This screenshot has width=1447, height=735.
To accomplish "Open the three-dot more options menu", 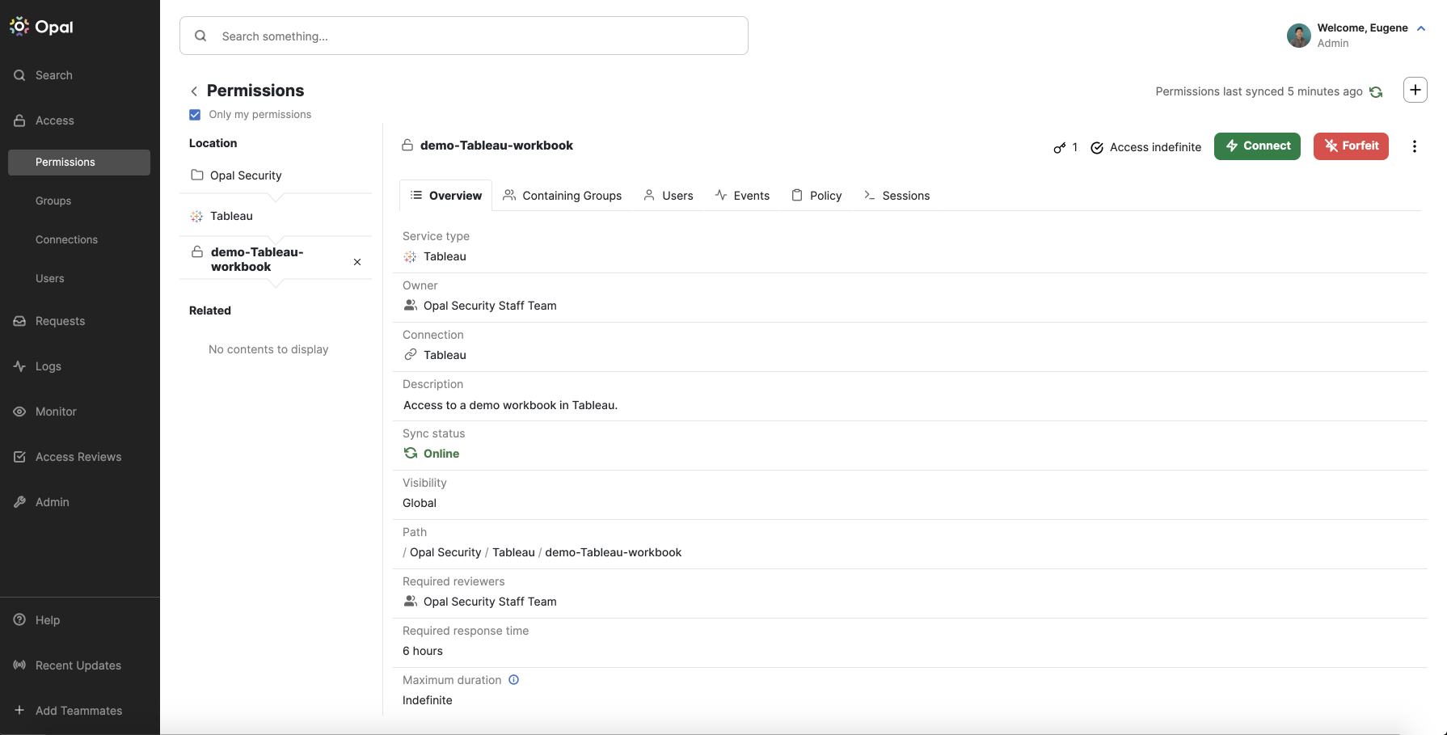I will tap(1414, 146).
